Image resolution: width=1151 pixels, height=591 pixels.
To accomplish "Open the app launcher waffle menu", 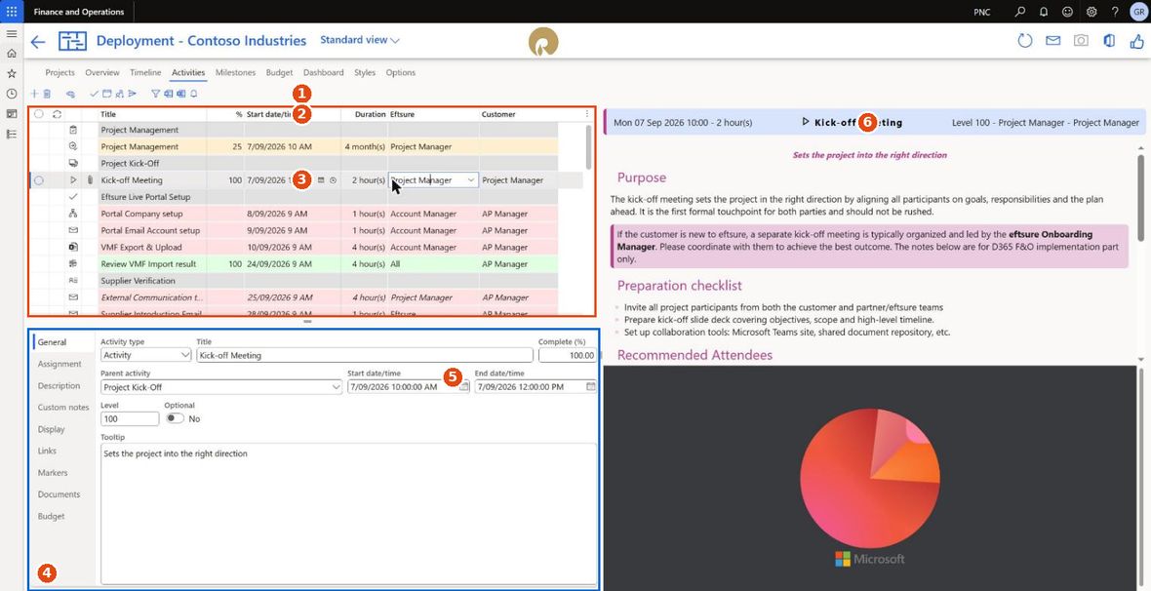I will click(12, 12).
